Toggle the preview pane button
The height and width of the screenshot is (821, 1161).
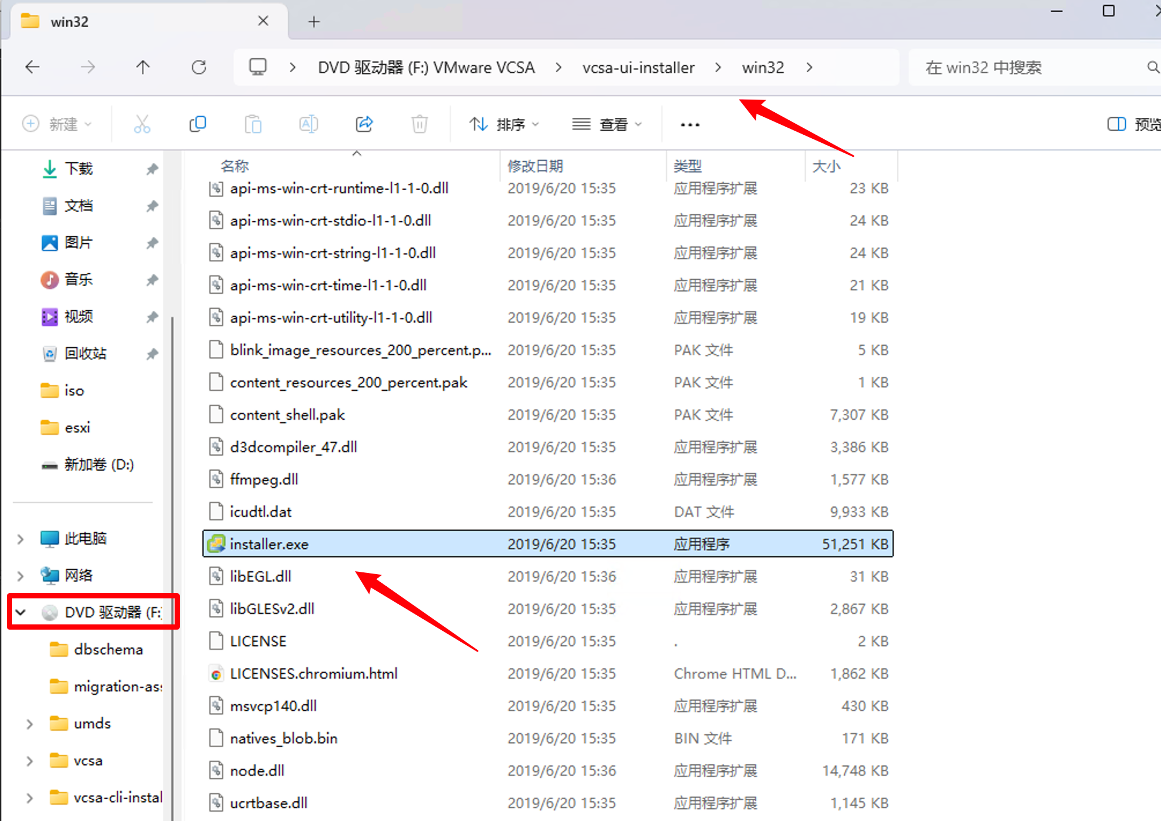[x=1133, y=124]
